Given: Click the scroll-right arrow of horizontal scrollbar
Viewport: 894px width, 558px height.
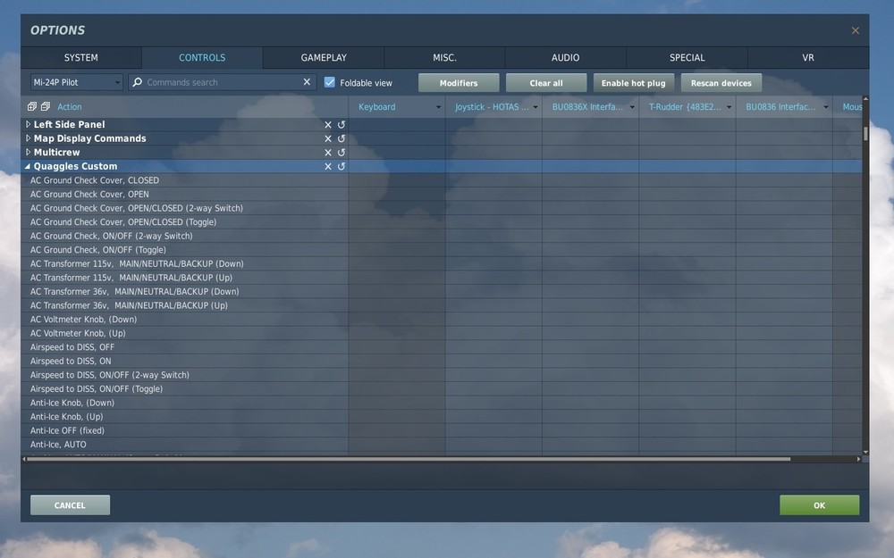Looking at the screenshot, I should pyautogui.click(x=858, y=459).
